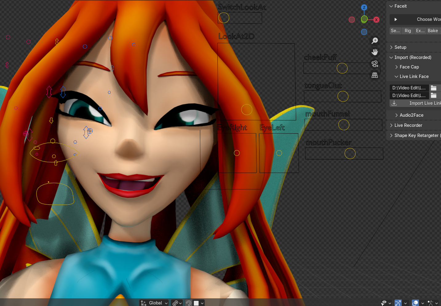Image resolution: width=441 pixels, height=306 pixels.
Task: Collapse the Faceit panel
Action: (391, 6)
